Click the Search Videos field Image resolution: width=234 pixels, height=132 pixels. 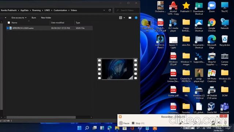click(127, 10)
